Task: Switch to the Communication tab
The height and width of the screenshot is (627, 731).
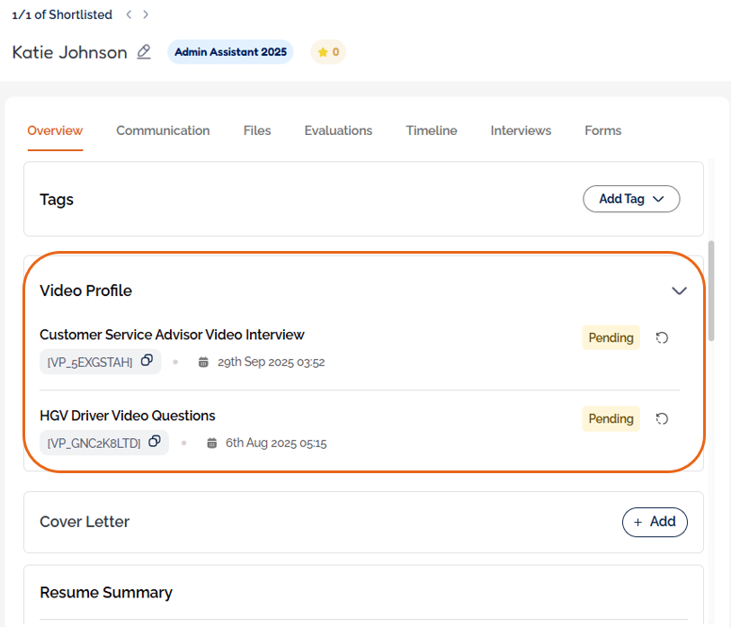Action: (x=163, y=130)
